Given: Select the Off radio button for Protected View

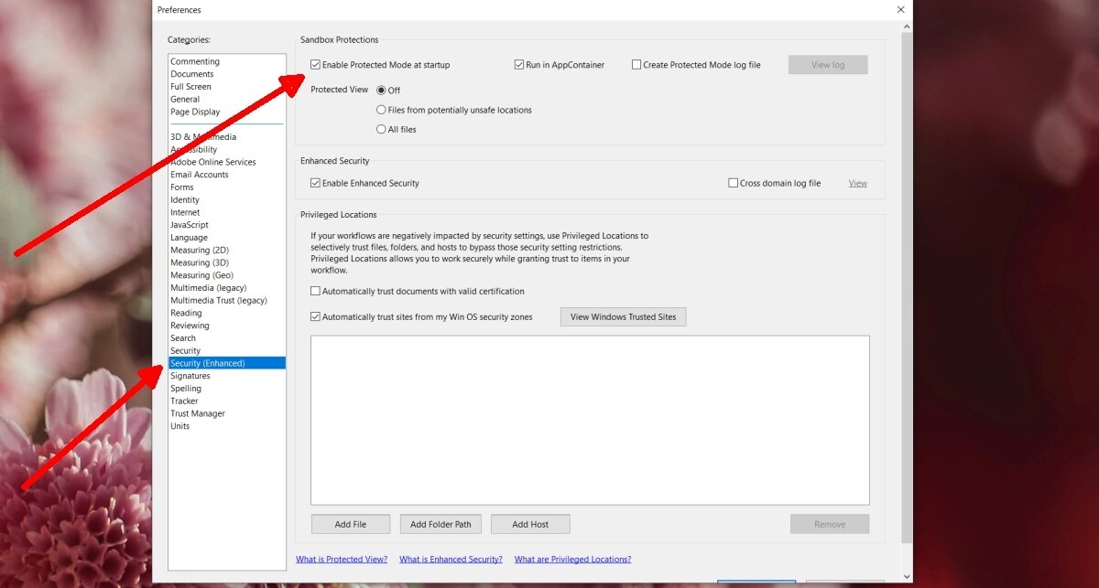Looking at the screenshot, I should click(x=381, y=91).
